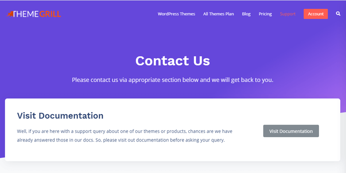Viewport: 346px width, 173px height.
Task: Click the orange Account button
Action: (x=316, y=14)
